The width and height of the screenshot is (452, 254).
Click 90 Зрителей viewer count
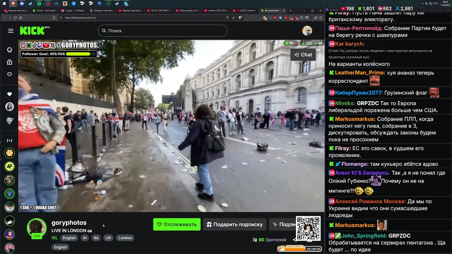point(269,240)
